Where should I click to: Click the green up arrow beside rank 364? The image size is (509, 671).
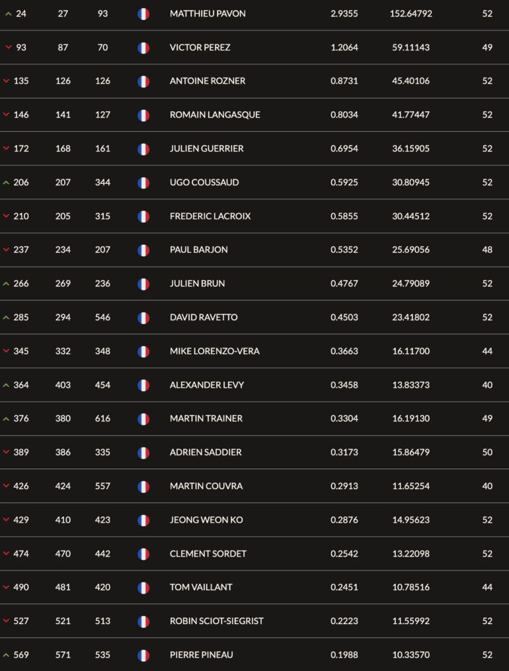[x=6, y=385]
